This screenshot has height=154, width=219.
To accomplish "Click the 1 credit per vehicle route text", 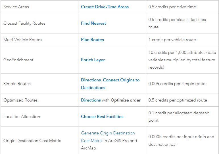I will pos(172,40).
